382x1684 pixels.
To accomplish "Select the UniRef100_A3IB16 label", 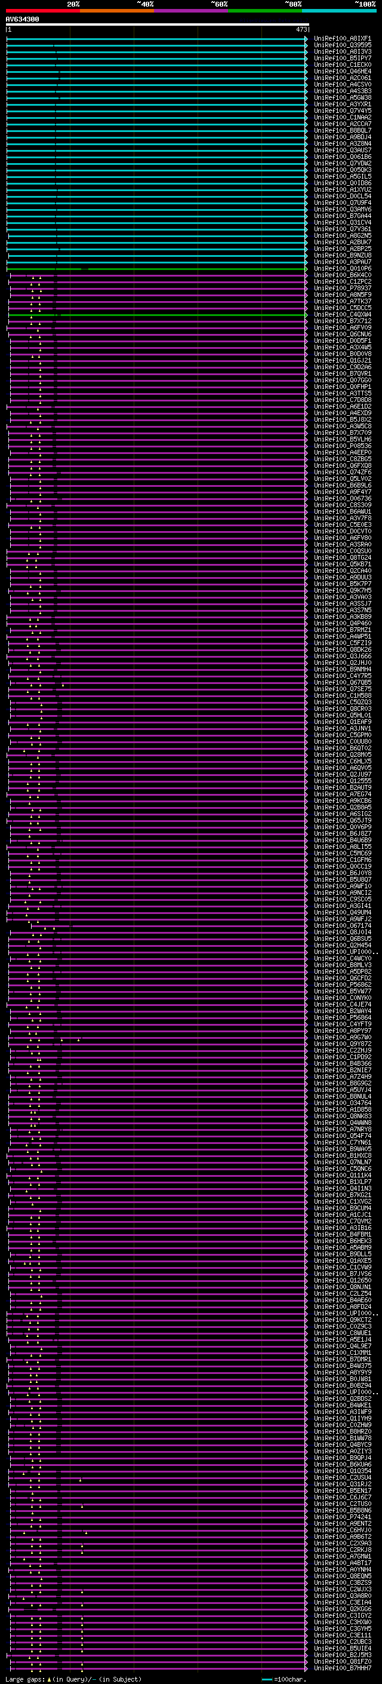I will 342,1228.
